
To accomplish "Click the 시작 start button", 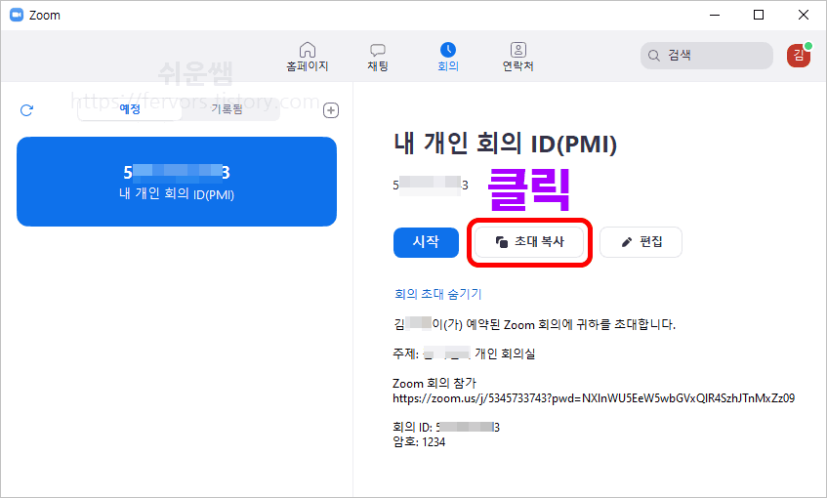I will tap(426, 242).
